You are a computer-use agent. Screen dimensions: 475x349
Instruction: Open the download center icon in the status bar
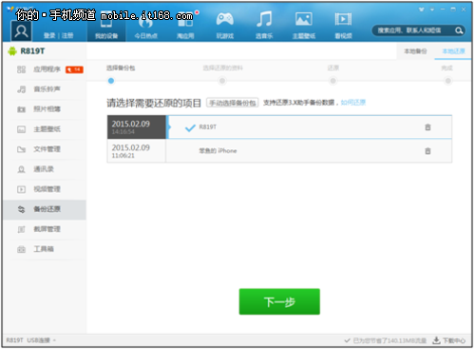tap(436, 340)
